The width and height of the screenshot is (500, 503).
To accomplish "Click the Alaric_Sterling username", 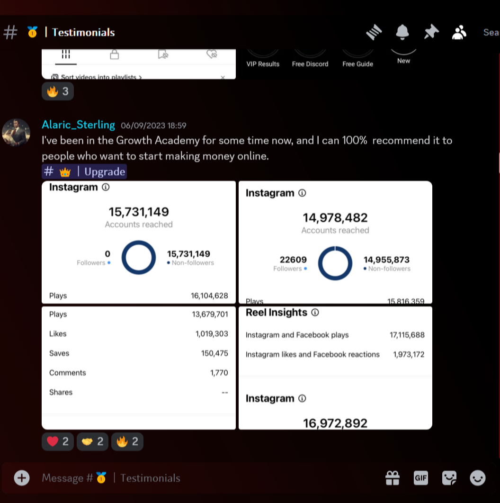I will click(x=78, y=125).
